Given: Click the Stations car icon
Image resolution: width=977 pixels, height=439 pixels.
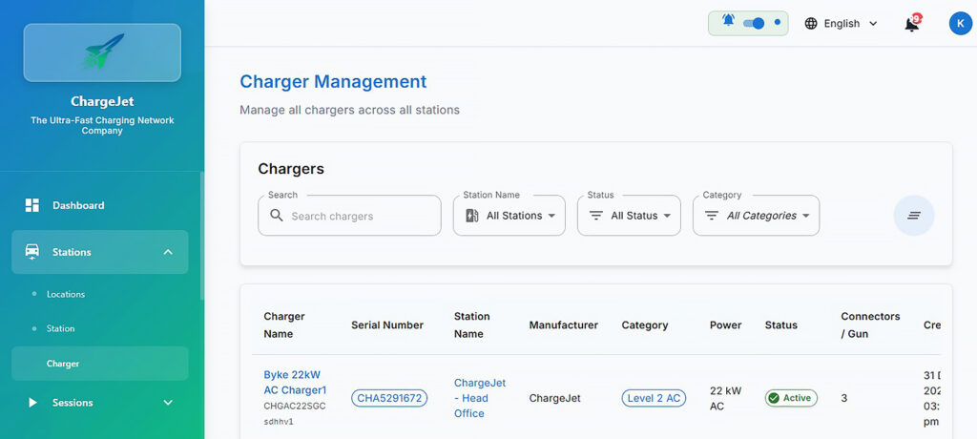Looking at the screenshot, I should click(32, 252).
